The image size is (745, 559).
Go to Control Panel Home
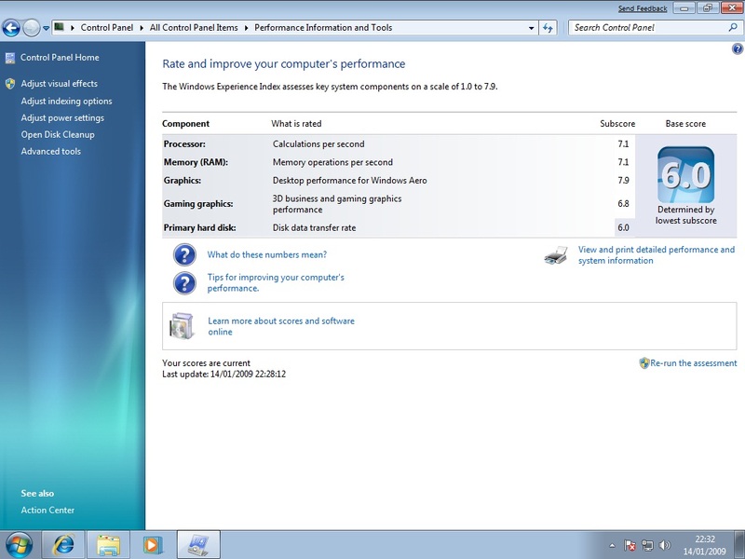60,58
